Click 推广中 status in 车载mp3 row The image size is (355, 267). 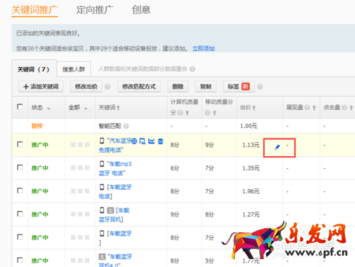(x=40, y=168)
